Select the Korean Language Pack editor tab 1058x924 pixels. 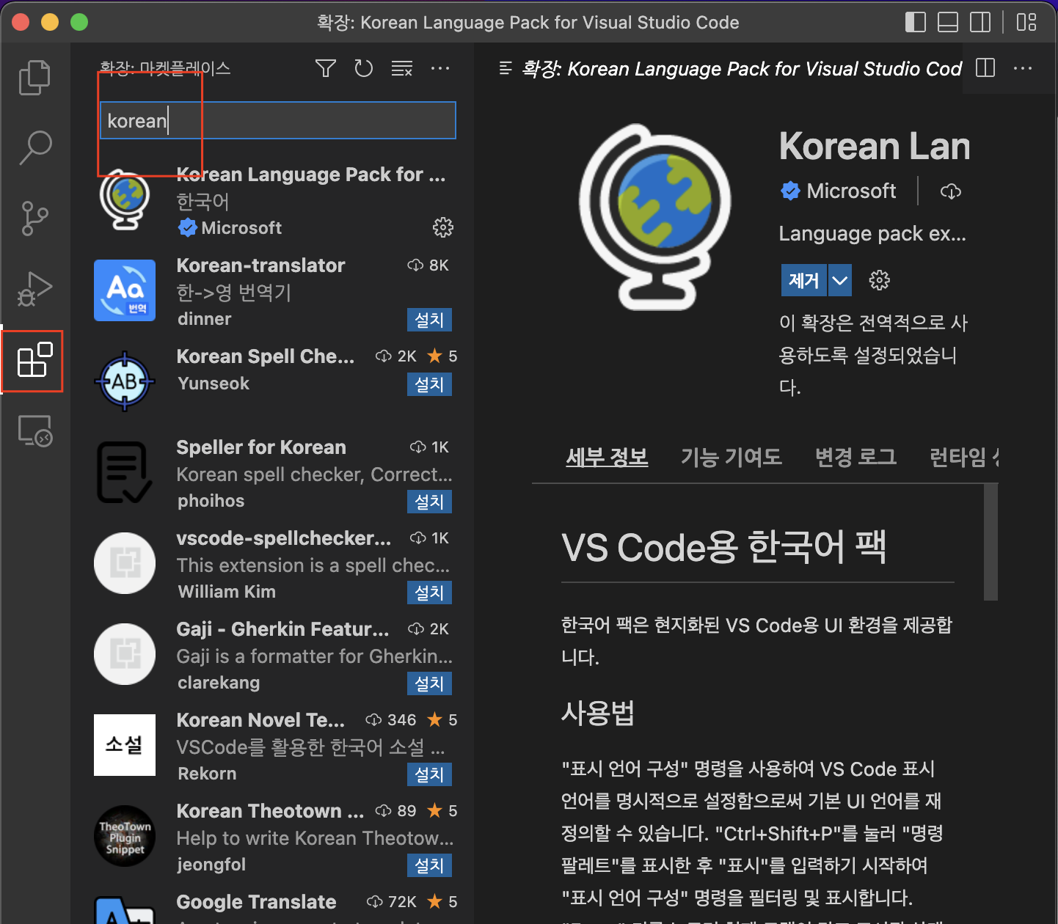tap(730, 68)
